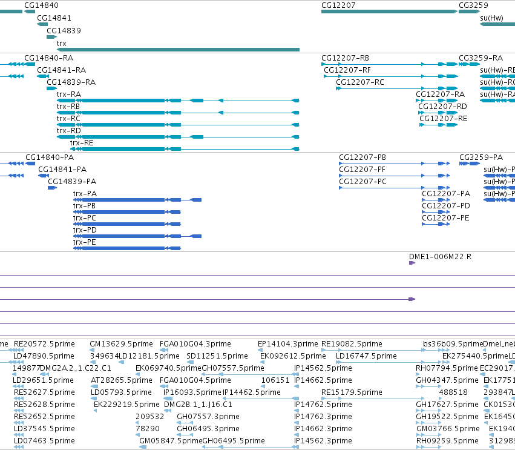Select CG14841-PA protein label

(62, 170)
